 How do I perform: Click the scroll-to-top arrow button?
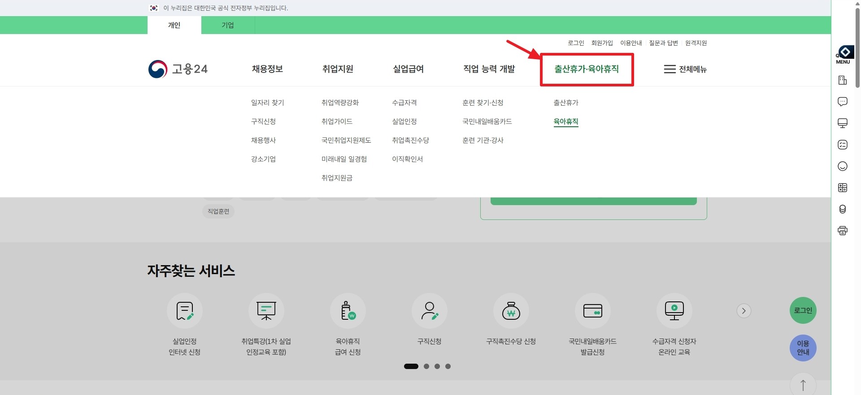[803, 385]
